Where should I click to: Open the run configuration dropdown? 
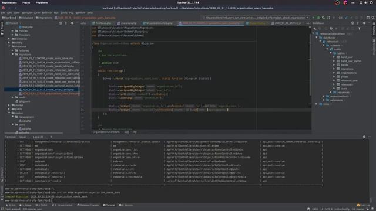pos(256,18)
